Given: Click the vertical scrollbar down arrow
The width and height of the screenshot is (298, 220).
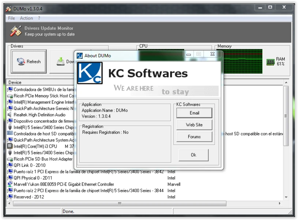Looking at the screenshot, I should click(x=286, y=197).
